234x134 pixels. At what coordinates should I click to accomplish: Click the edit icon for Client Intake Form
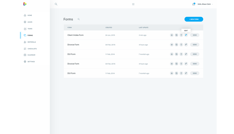click(186, 35)
